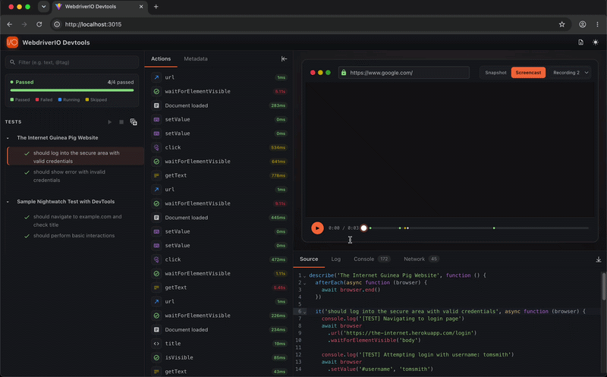607x377 pixels.
Task: Focus the test filter search field
Action: coord(72,62)
